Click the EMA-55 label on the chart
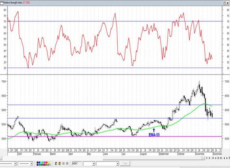Viewport: 230px width, 168px height. (x=154, y=135)
